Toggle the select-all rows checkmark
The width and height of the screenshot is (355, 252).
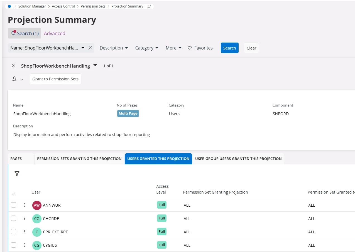click(x=13, y=194)
